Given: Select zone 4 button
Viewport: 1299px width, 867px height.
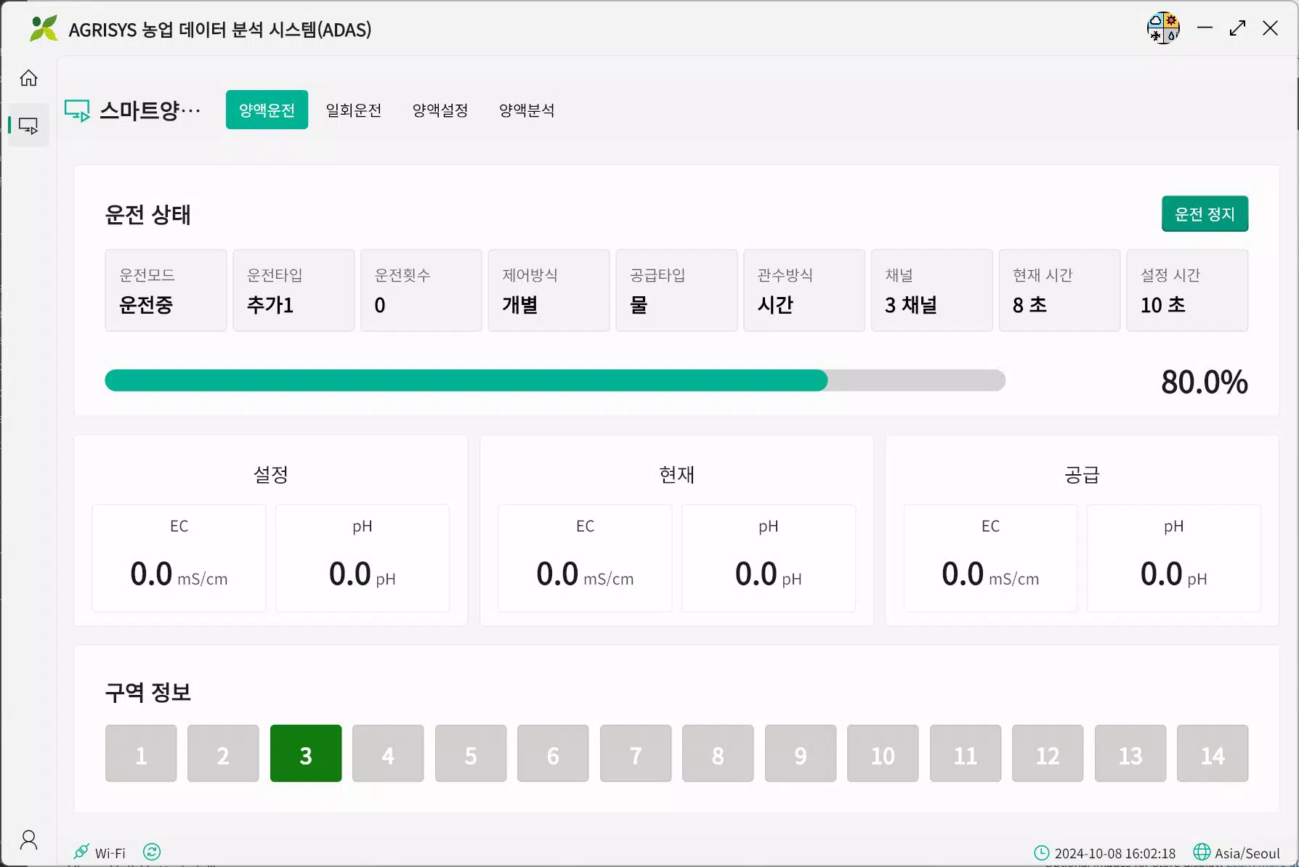Looking at the screenshot, I should tap(388, 753).
